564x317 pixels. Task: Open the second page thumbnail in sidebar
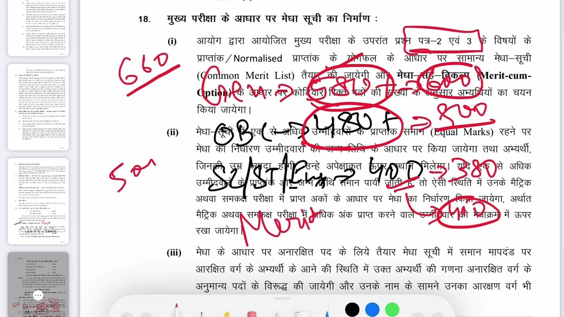tap(38, 107)
